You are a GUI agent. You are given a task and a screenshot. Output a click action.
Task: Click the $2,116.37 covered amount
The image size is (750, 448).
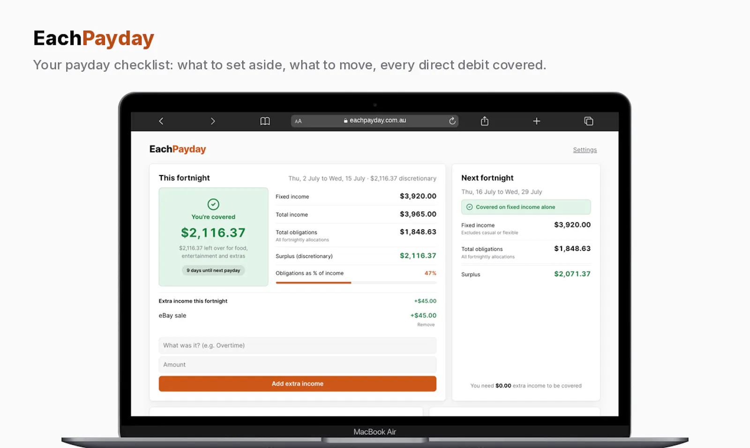coord(213,233)
